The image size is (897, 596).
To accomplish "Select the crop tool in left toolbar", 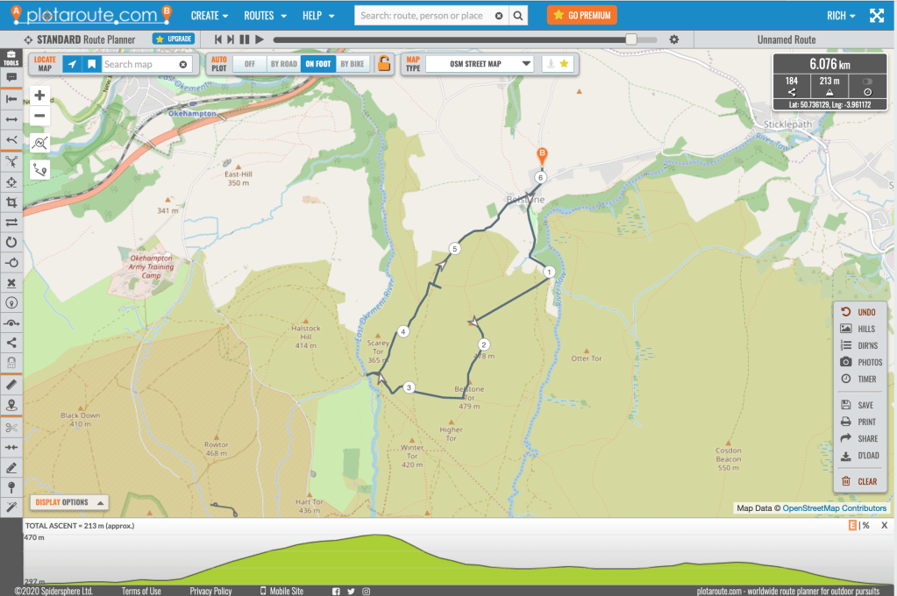I will (11, 202).
